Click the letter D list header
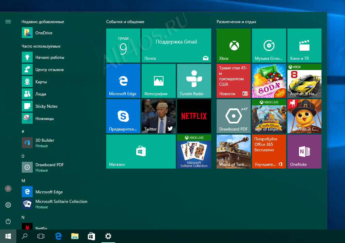 pos(23,156)
